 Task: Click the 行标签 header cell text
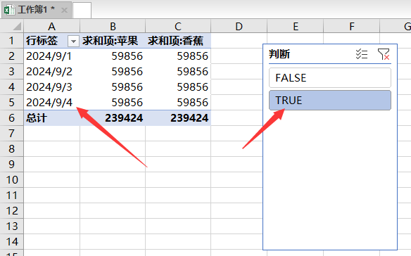tap(42, 41)
